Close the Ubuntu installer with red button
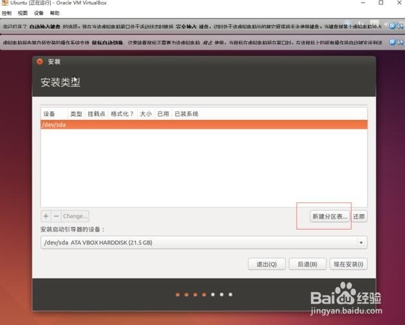 tap(40, 62)
